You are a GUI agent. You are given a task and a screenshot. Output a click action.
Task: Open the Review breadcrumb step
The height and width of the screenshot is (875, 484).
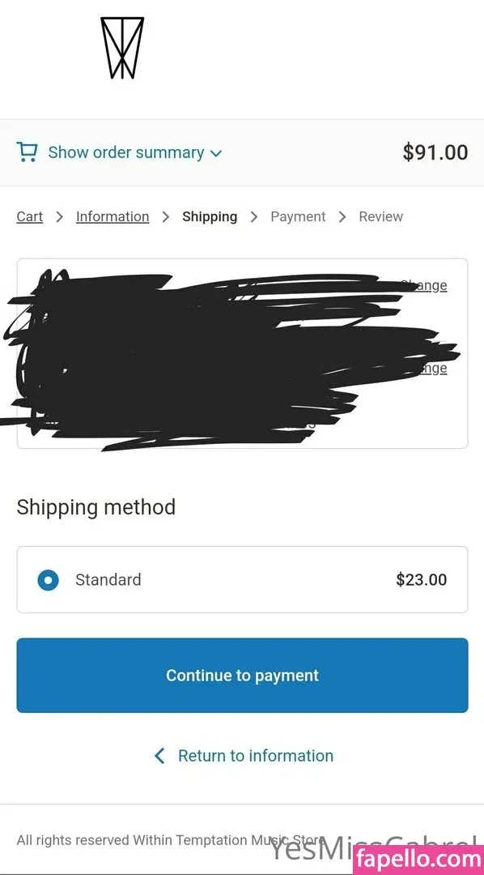click(x=381, y=216)
